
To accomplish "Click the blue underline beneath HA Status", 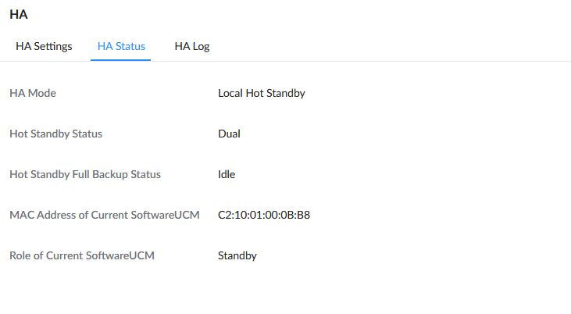I will click(x=120, y=60).
